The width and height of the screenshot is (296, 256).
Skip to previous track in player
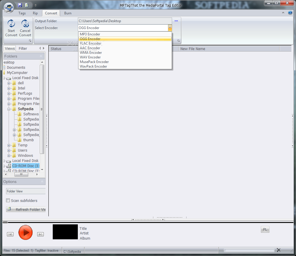point(10,234)
